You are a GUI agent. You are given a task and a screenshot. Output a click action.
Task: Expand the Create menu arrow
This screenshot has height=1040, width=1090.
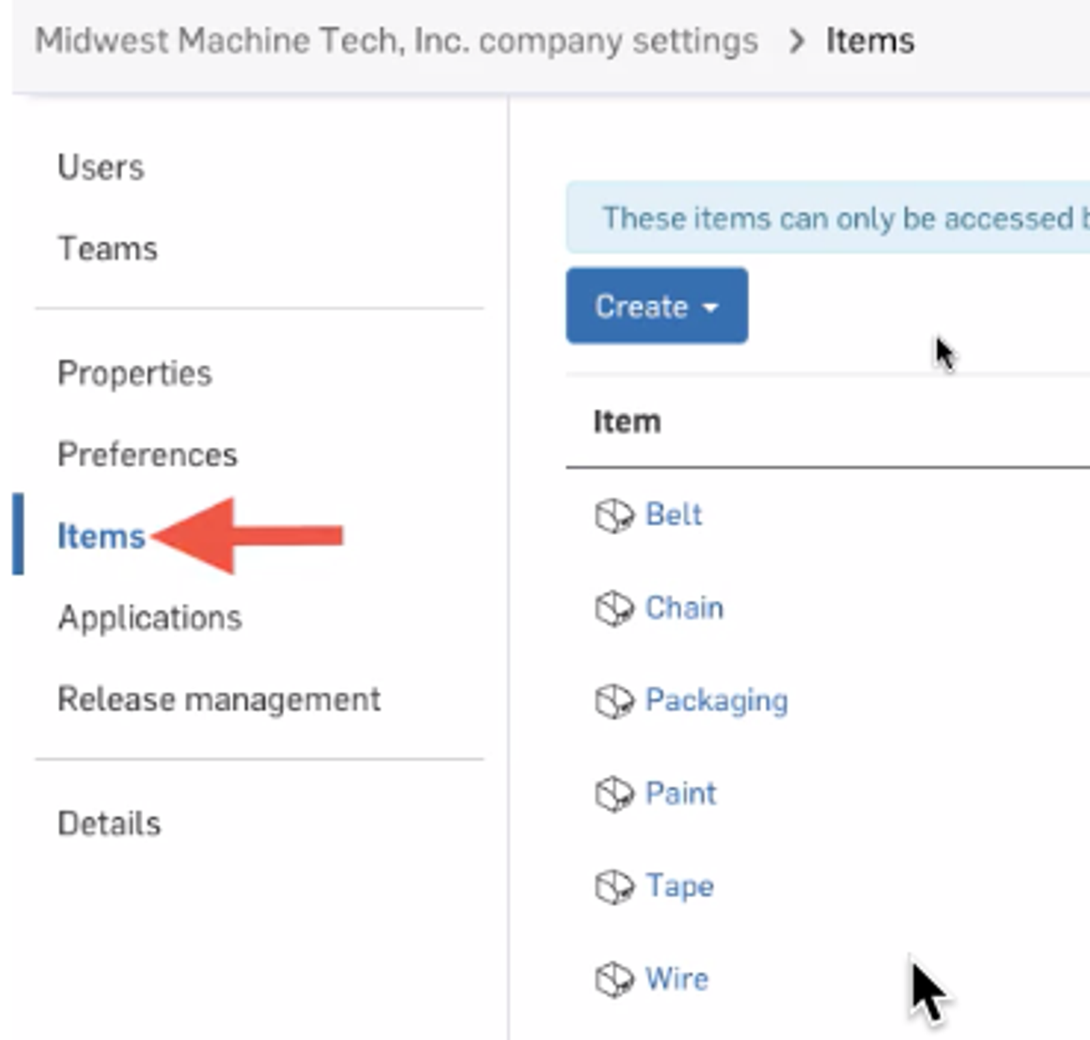708,307
